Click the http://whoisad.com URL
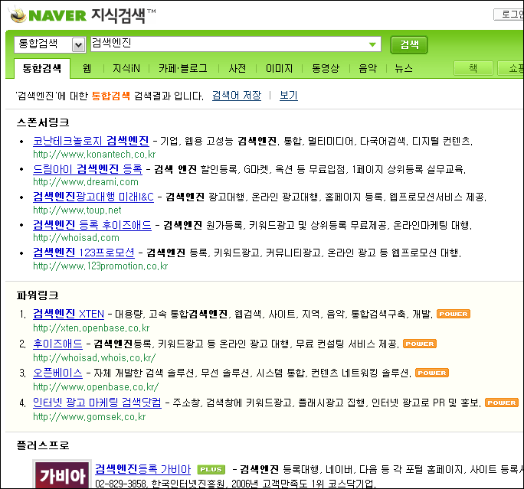 [76, 238]
